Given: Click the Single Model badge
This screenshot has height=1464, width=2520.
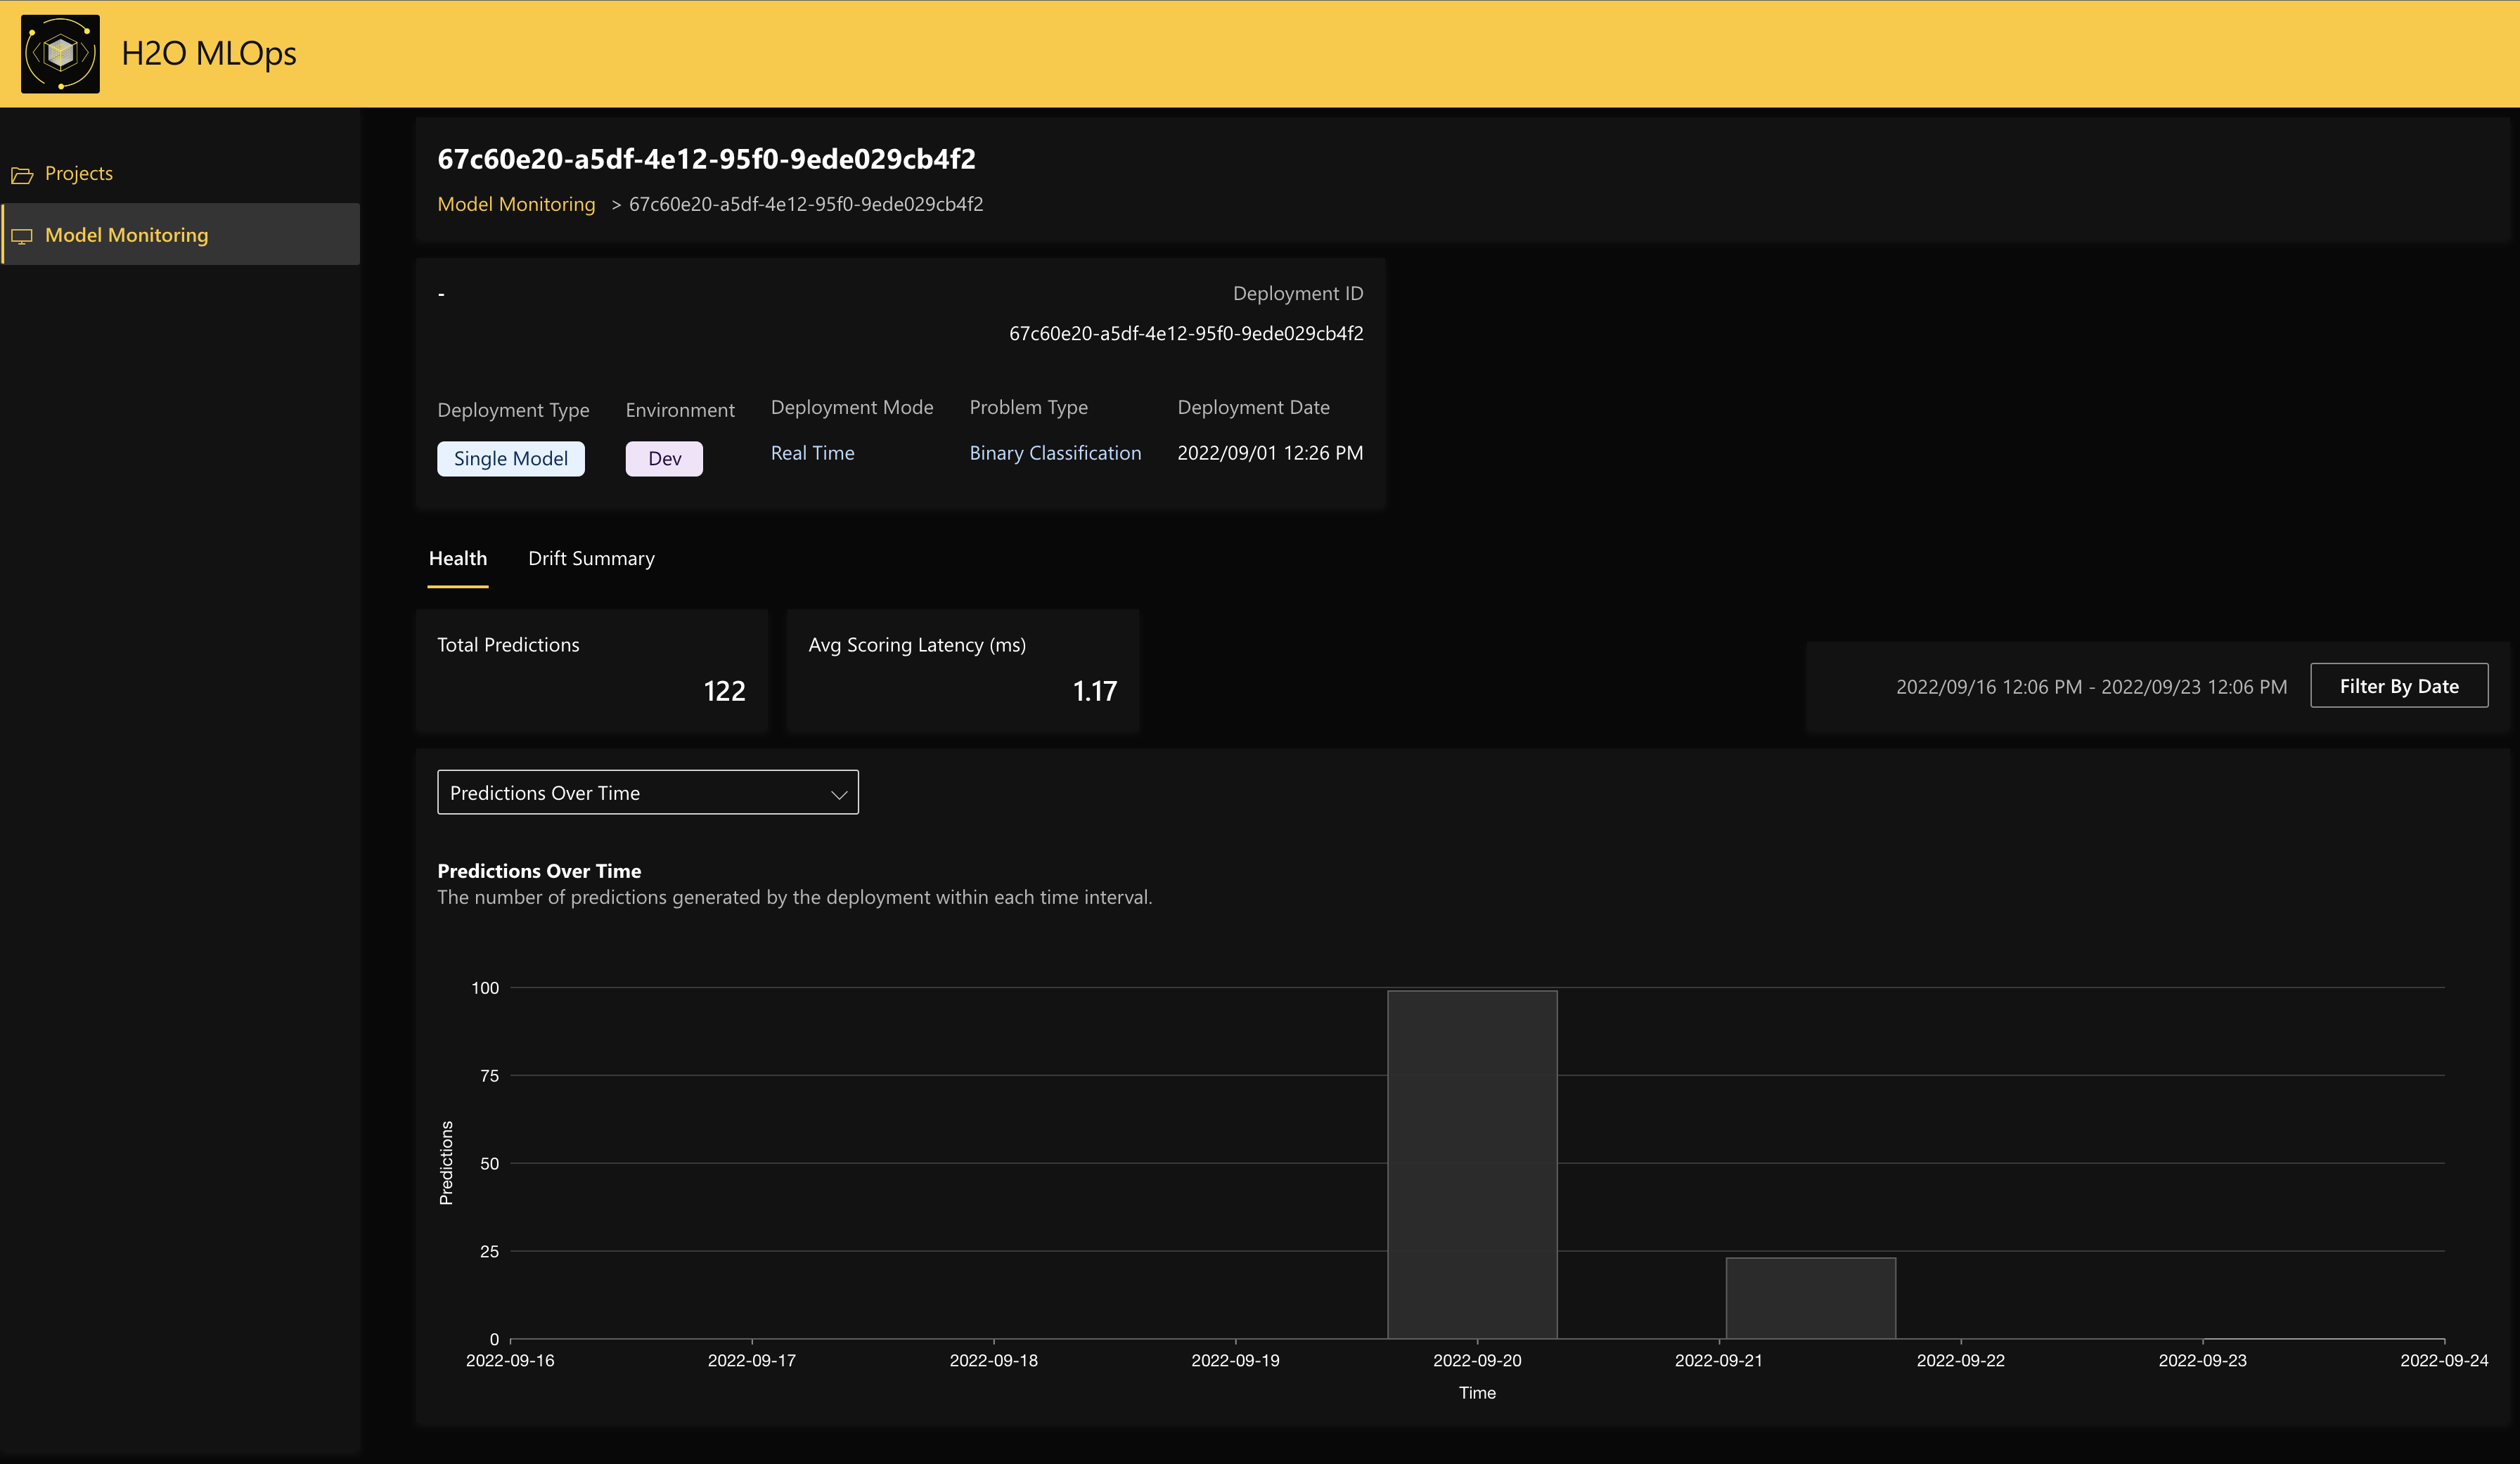Looking at the screenshot, I should click(511, 459).
